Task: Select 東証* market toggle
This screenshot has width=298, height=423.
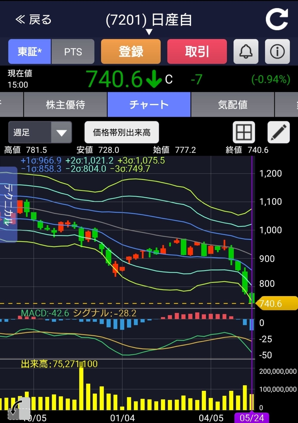Action: [x=30, y=51]
